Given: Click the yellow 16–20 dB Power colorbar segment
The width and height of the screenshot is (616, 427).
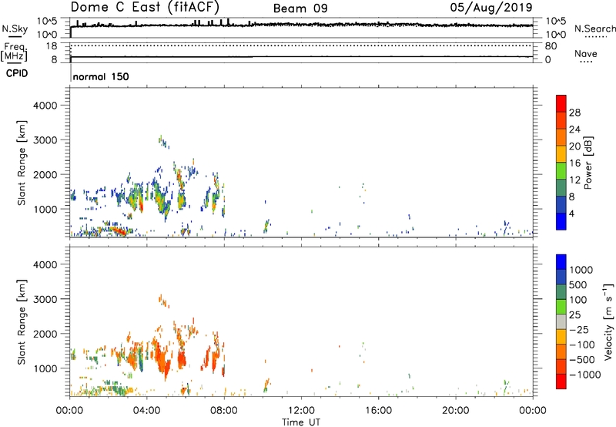Looking at the screenshot, I should 561,153.
